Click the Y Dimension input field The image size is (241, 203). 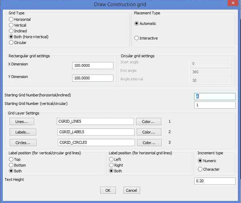coord(93,78)
